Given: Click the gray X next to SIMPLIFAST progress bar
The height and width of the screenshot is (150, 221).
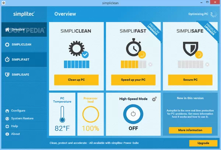Looking at the screenshot, I should (150, 65).
